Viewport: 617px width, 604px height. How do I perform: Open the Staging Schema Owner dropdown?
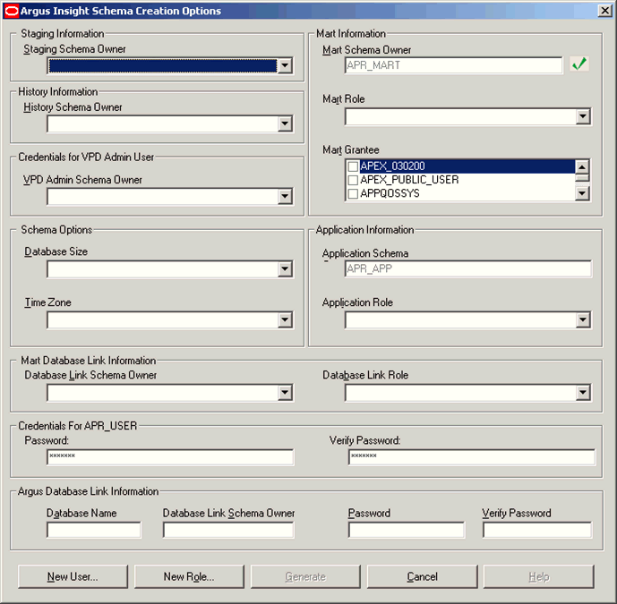pos(285,65)
